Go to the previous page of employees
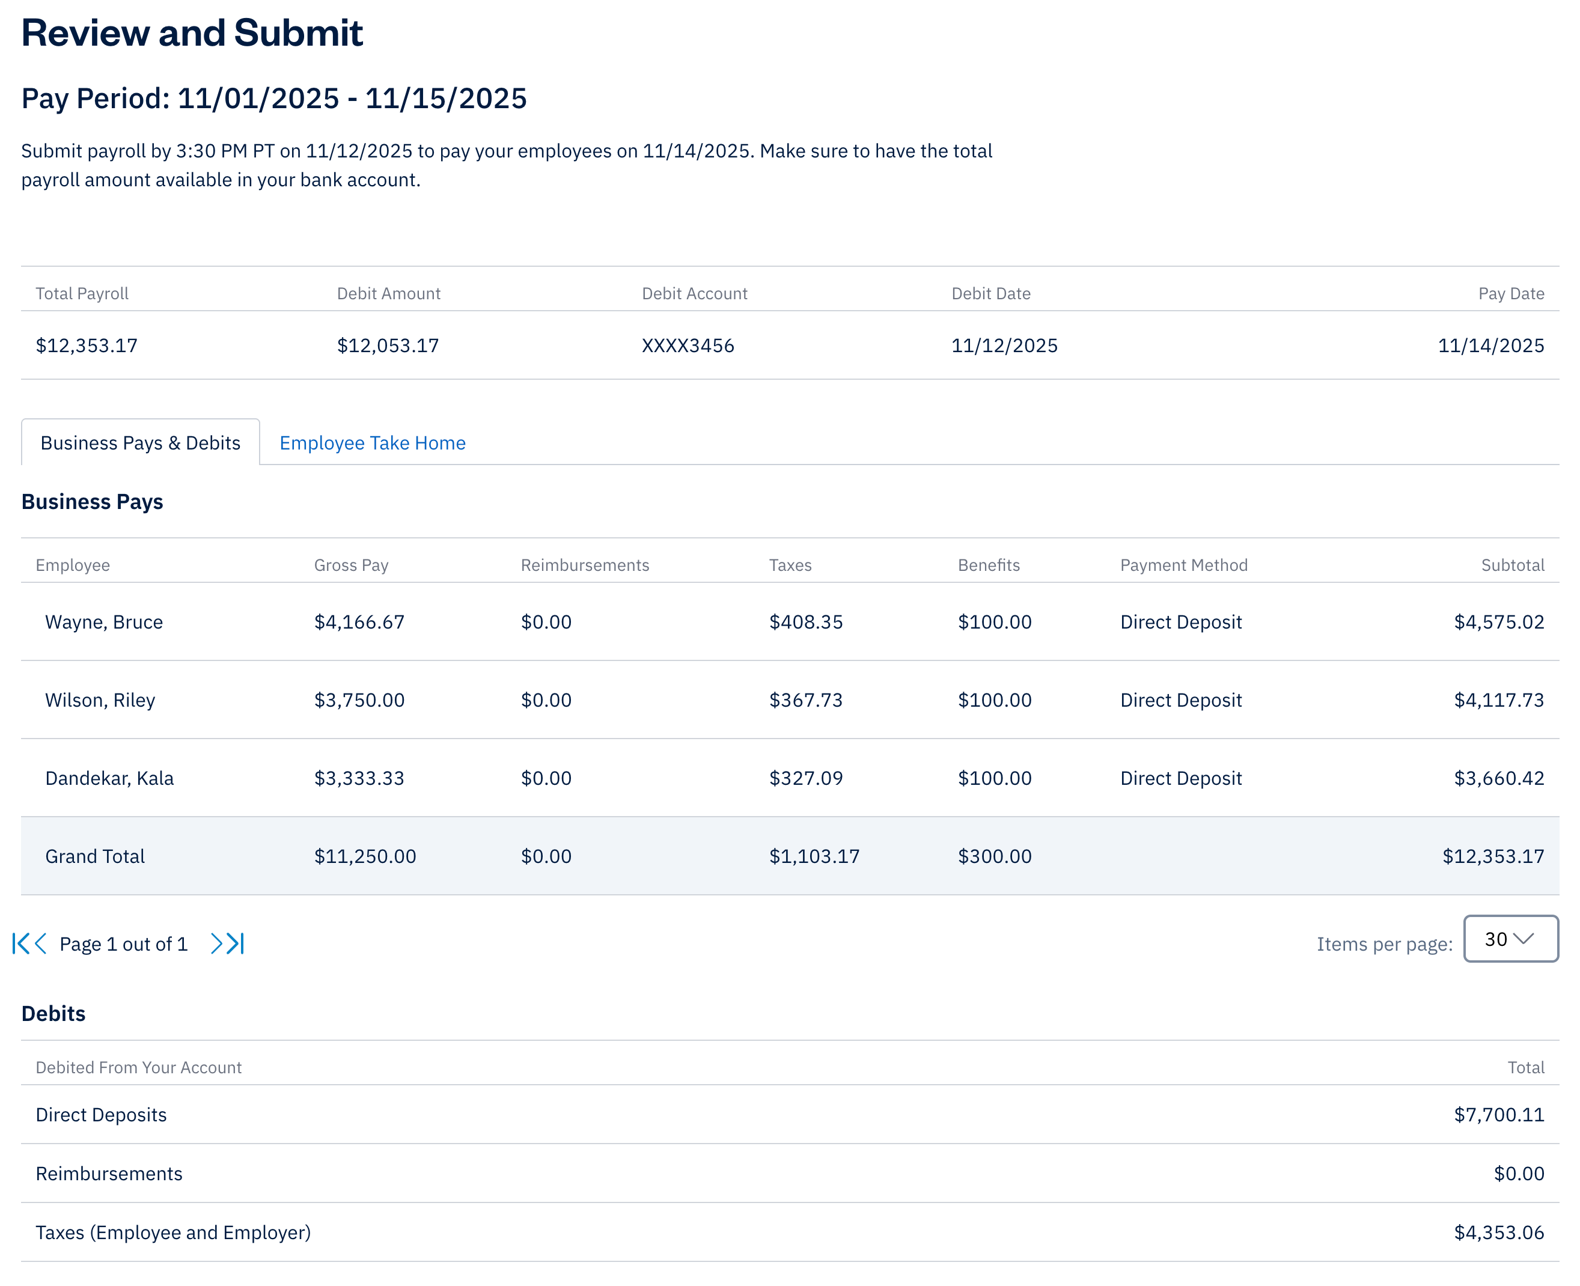Viewport: 1580px width, 1286px height. (40, 942)
